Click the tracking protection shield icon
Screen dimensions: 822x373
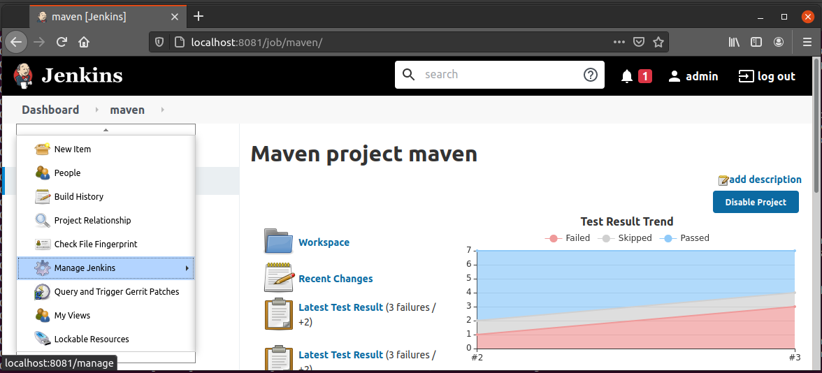(159, 42)
